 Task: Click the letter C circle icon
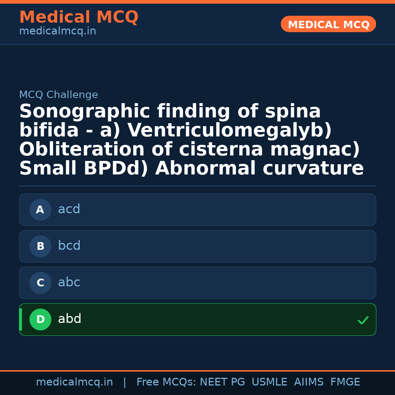(40, 283)
